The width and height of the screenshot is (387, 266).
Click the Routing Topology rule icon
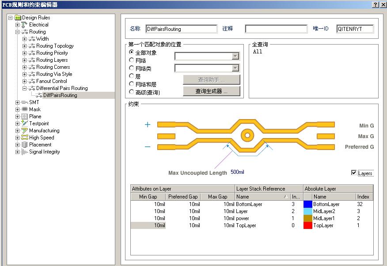click(32, 46)
